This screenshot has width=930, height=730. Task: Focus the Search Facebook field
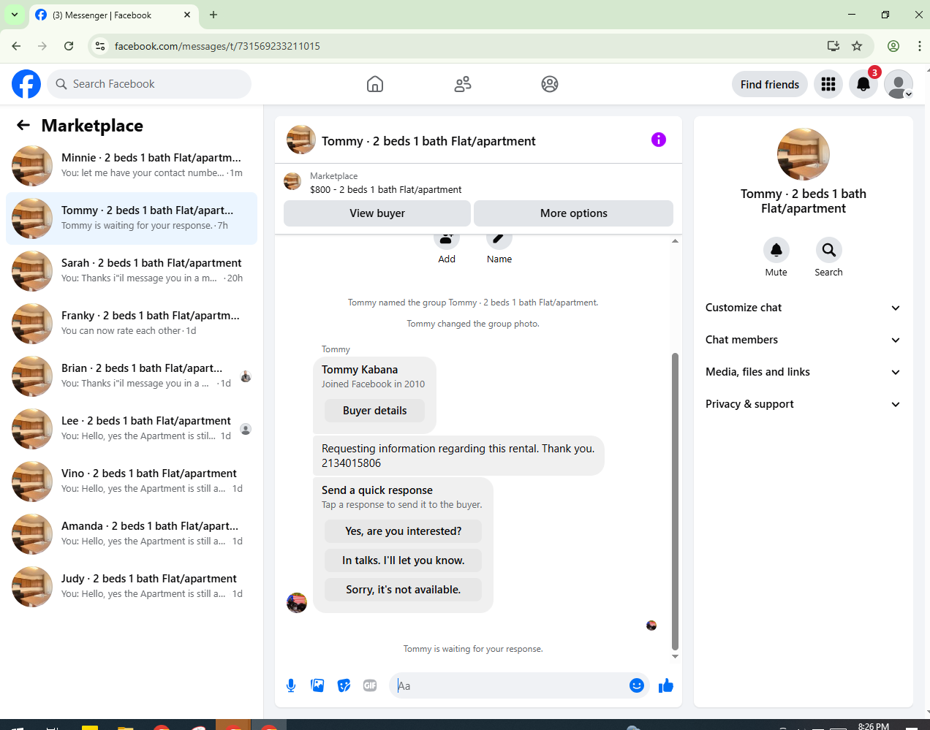click(x=149, y=84)
